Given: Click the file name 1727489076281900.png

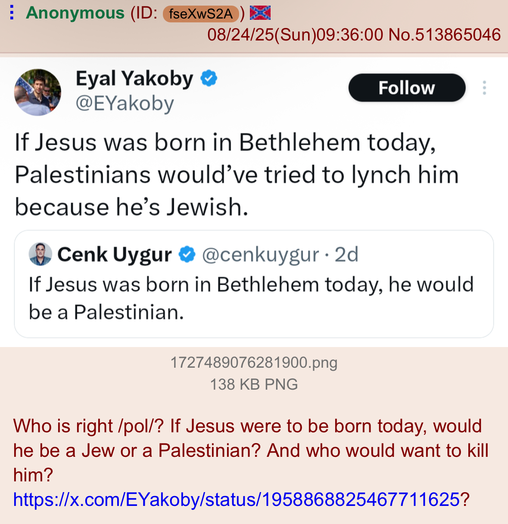Looking at the screenshot, I should pyautogui.click(x=254, y=363).
